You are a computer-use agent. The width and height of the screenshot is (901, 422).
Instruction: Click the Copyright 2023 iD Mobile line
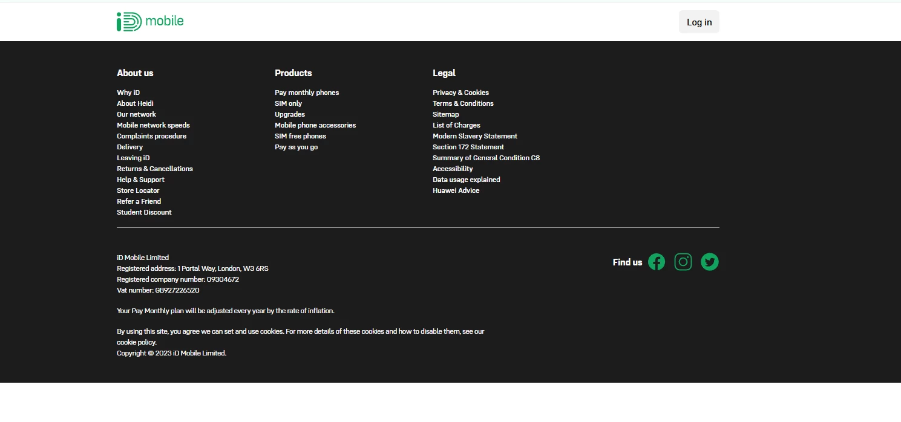171,353
